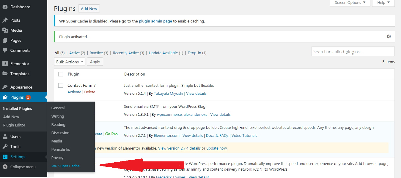Click the Appearance paintbrush icon

pyautogui.click(x=5, y=87)
